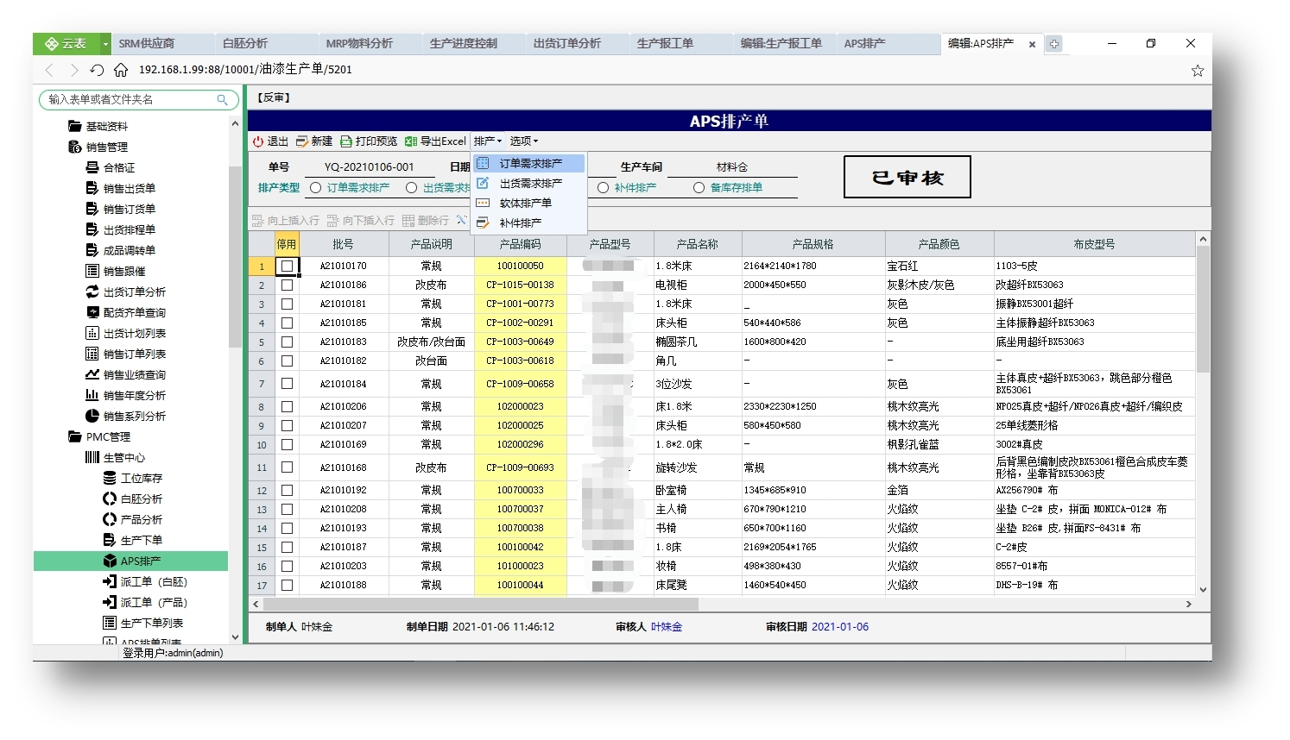Click the 新建 button

[x=314, y=141]
